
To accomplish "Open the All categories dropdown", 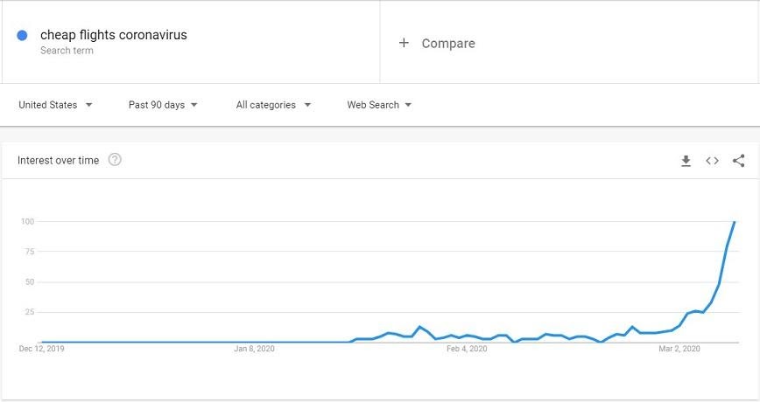I will (x=273, y=105).
